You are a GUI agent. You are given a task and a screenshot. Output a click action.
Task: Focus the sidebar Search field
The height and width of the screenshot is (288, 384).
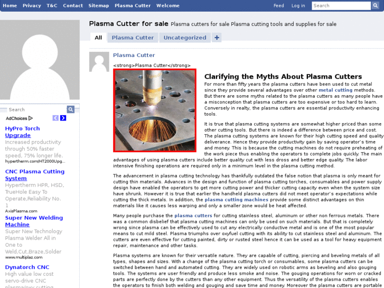click(37, 109)
